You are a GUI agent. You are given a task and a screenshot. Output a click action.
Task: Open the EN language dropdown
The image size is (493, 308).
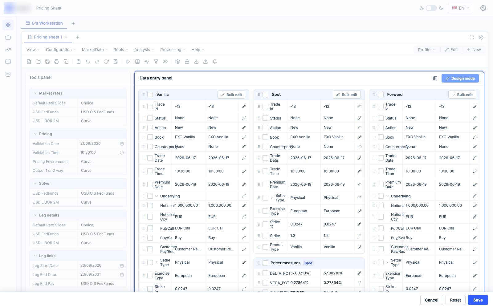[461, 8]
